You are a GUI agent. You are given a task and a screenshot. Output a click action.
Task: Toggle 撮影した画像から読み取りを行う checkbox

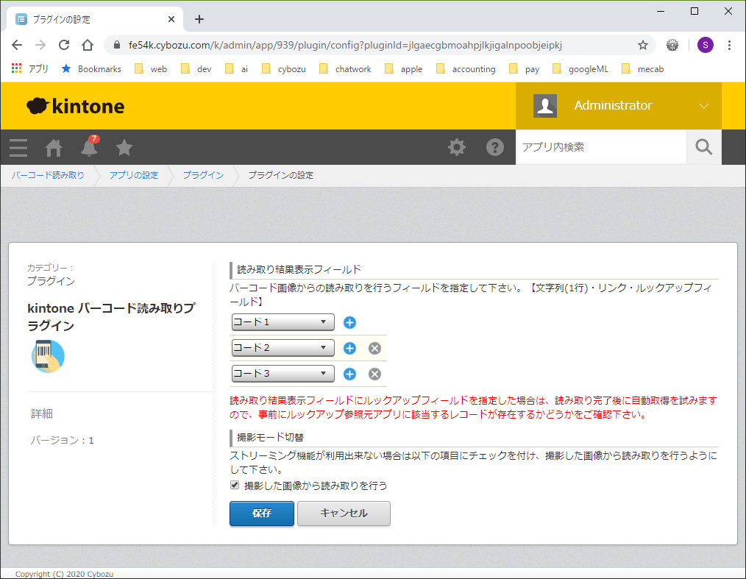pyautogui.click(x=235, y=486)
